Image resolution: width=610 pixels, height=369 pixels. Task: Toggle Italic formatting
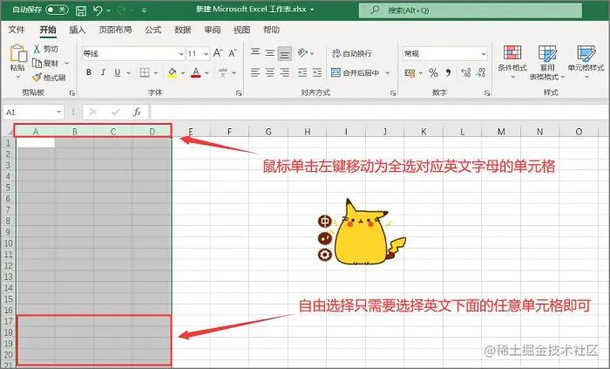tap(103, 72)
